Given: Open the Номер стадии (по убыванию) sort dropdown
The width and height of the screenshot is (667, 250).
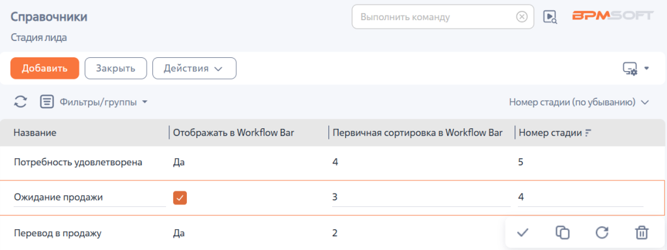Looking at the screenshot, I should point(579,102).
